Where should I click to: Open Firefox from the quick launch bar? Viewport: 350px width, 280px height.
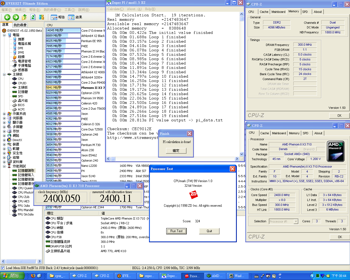point(33,276)
